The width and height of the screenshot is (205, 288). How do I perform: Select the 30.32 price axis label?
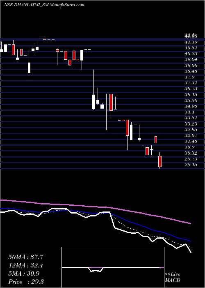191,153
